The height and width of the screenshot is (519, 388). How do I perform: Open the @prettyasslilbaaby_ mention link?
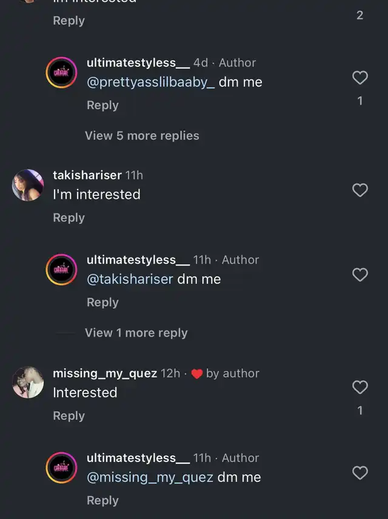coord(150,82)
